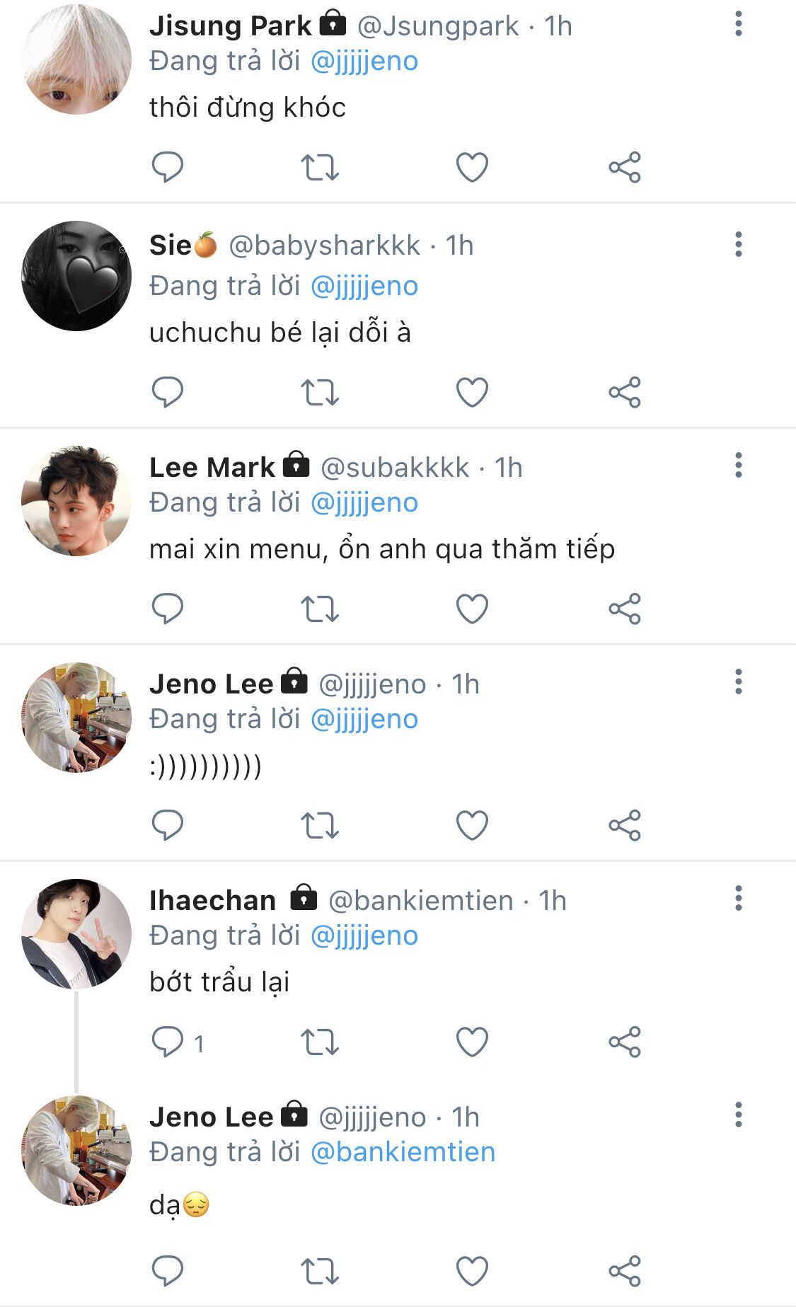The width and height of the screenshot is (796, 1307).
Task: Expand options for lhaechan's tweet
Action: [739, 899]
